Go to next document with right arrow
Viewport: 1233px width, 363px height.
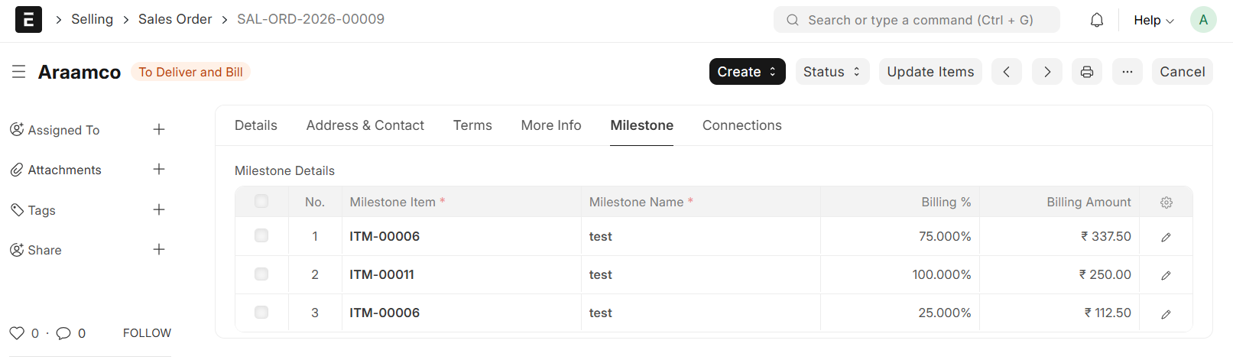click(x=1046, y=72)
